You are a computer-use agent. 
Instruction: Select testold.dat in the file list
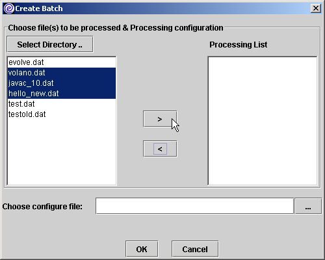coord(62,114)
